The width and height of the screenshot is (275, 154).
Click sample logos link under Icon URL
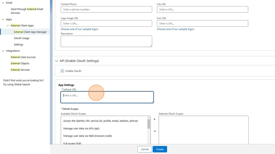tap(175, 29)
